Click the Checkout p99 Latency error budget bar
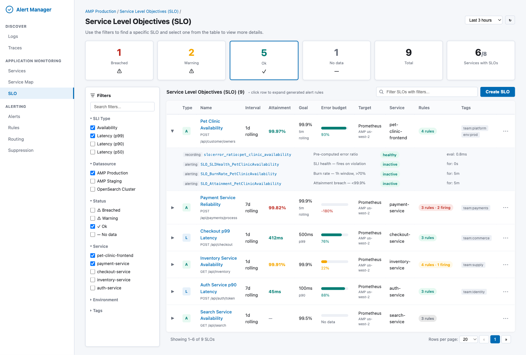Viewport: 526px width, 355px height. 334,234
